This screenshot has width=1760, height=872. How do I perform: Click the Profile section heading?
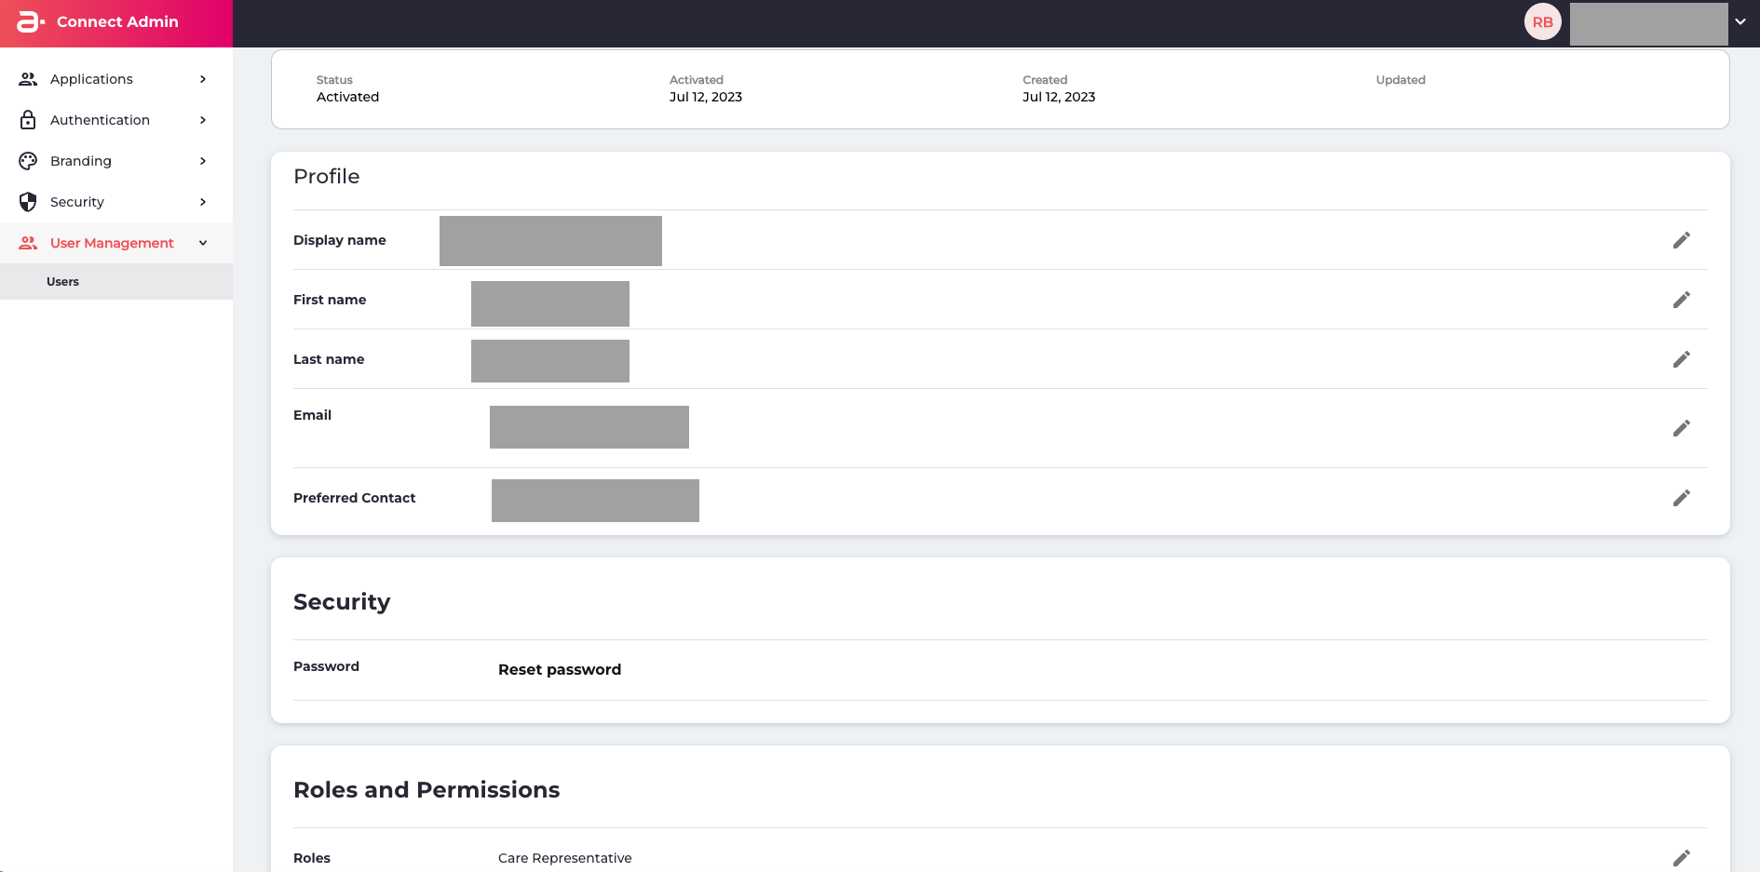(x=327, y=177)
